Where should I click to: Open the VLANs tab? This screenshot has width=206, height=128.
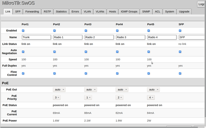[100, 12]
